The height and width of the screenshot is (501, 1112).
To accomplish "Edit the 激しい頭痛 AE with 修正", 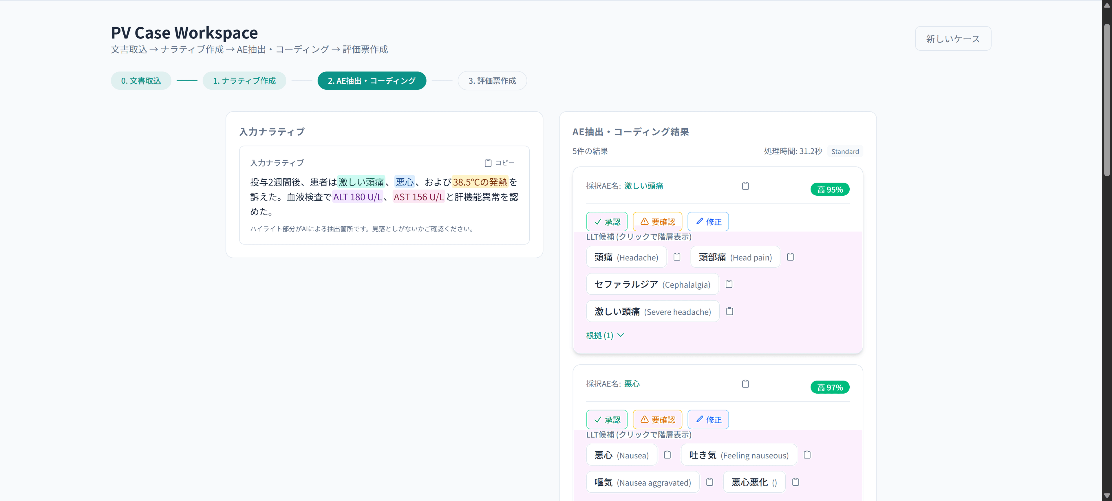I will click(x=708, y=221).
